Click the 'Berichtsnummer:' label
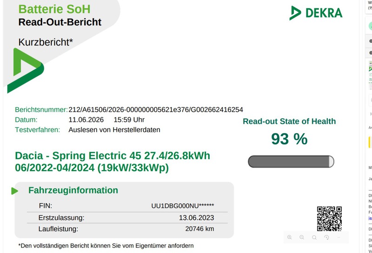This screenshot has height=253, width=372. [x=41, y=110]
